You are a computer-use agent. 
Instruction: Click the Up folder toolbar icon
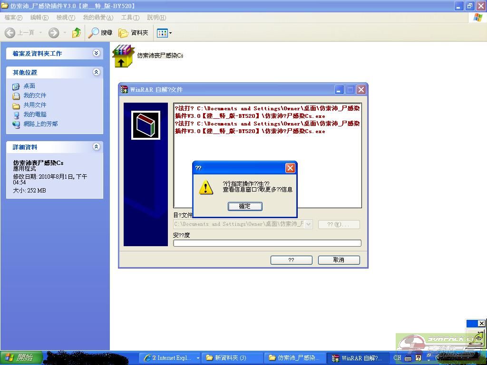[x=77, y=33]
